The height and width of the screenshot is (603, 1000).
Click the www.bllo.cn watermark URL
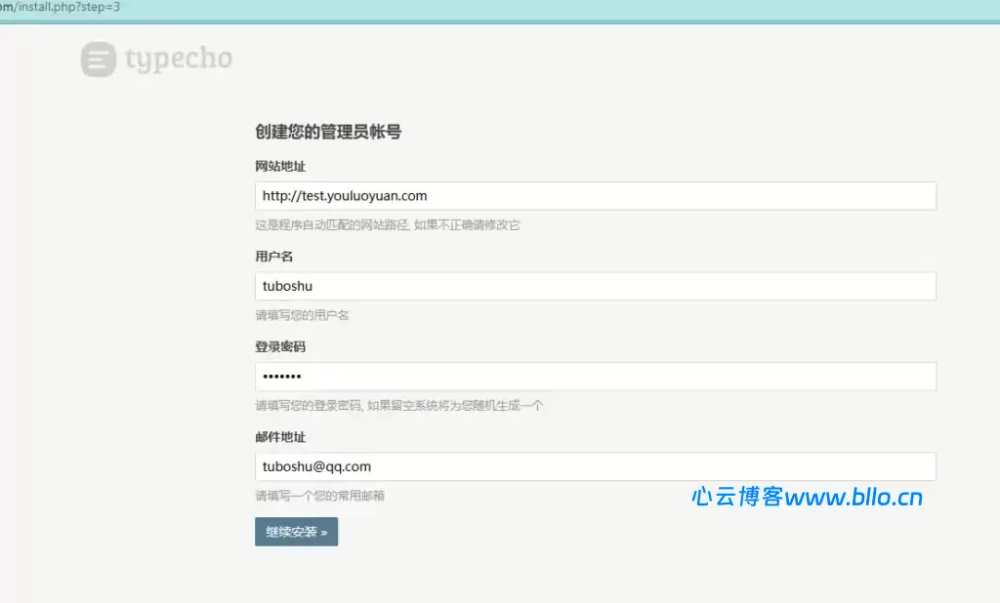[x=854, y=498]
